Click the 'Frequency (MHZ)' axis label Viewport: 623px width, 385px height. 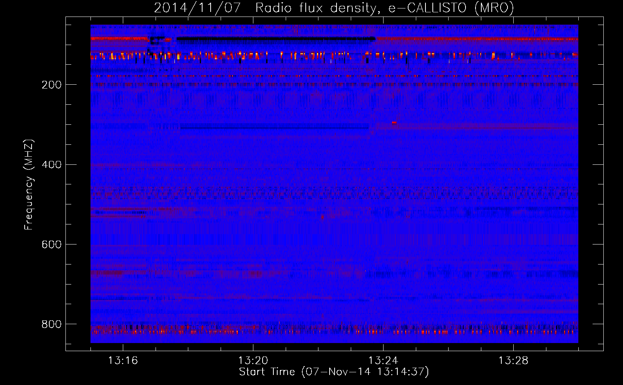(29, 184)
